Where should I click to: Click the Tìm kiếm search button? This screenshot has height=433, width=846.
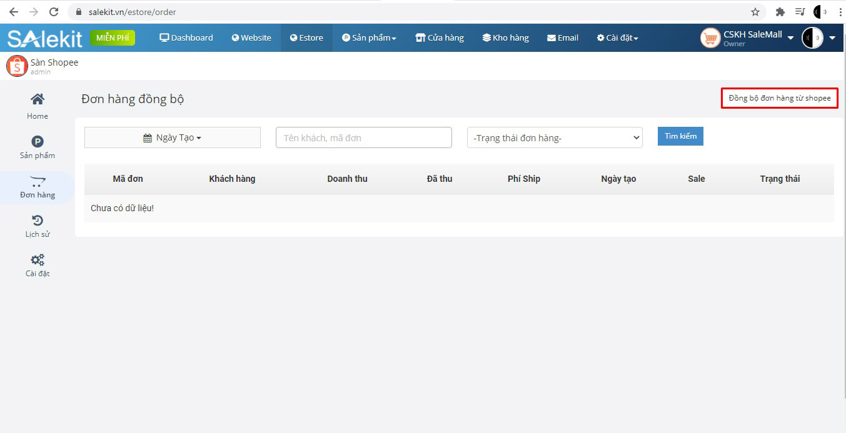point(680,136)
